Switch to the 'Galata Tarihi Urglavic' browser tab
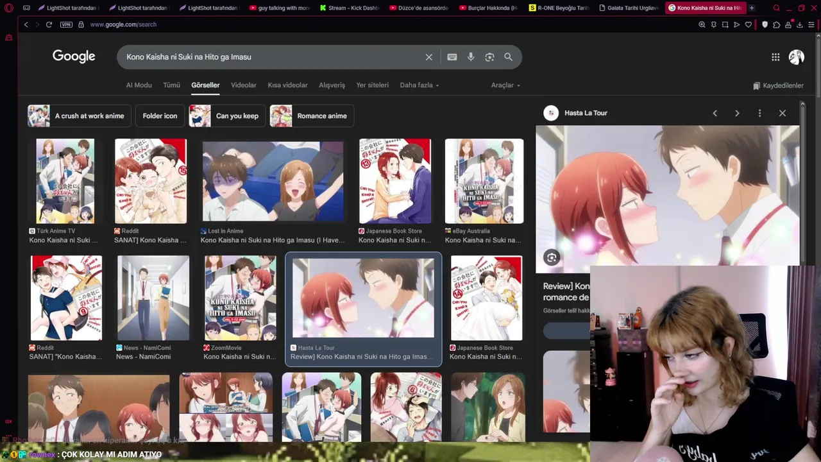 point(629,8)
